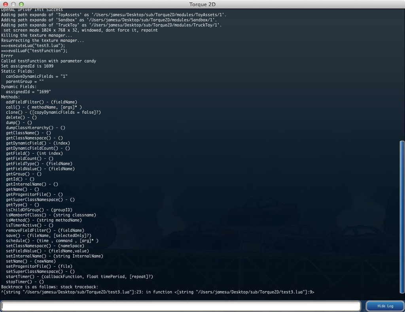Close the Torque 2D window

pyautogui.click(x=5, y=4)
